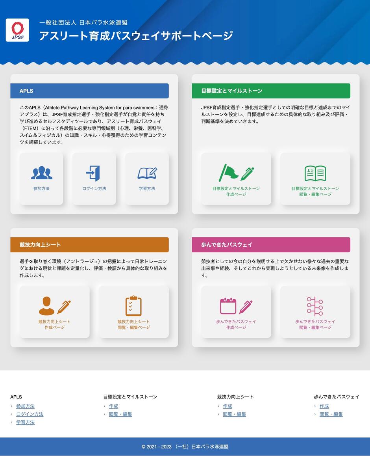Click the footer heading 歩んできたパスウェイ
Screen dimensions: 370x456
[x=336, y=396]
